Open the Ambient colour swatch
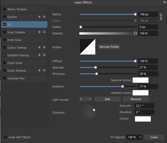Image resolution: width=167 pixels, height=143 pixels. [x=141, y=93]
